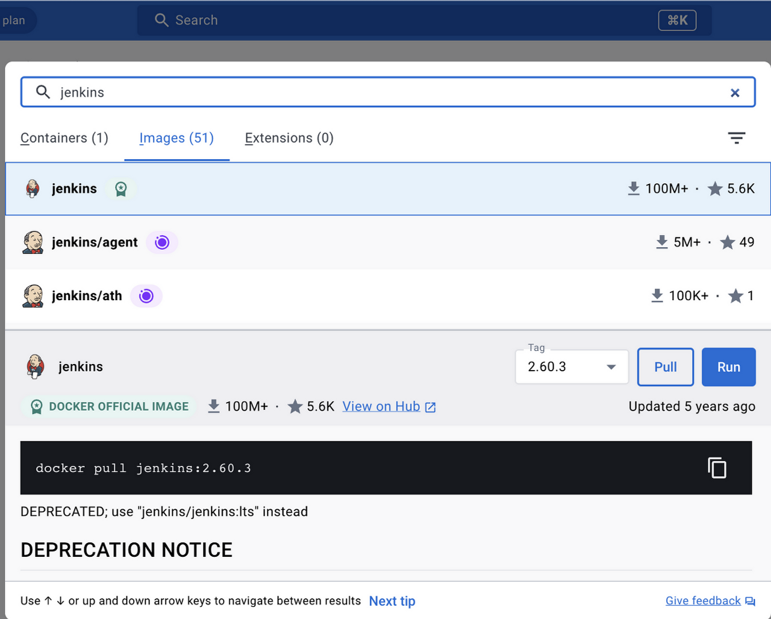The width and height of the screenshot is (771, 619).
Task: Select the highlighted jenkins result row
Action: tap(388, 189)
